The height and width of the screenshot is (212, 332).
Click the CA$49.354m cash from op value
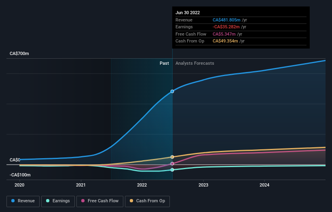pyautogui.click(x=225, y=41)
